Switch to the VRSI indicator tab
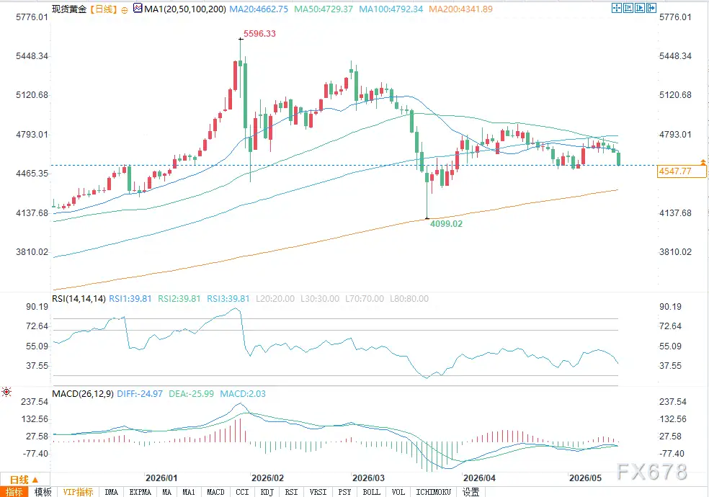Screen dimensions: 709x497 pyautogui.click(x=318, y=491)
